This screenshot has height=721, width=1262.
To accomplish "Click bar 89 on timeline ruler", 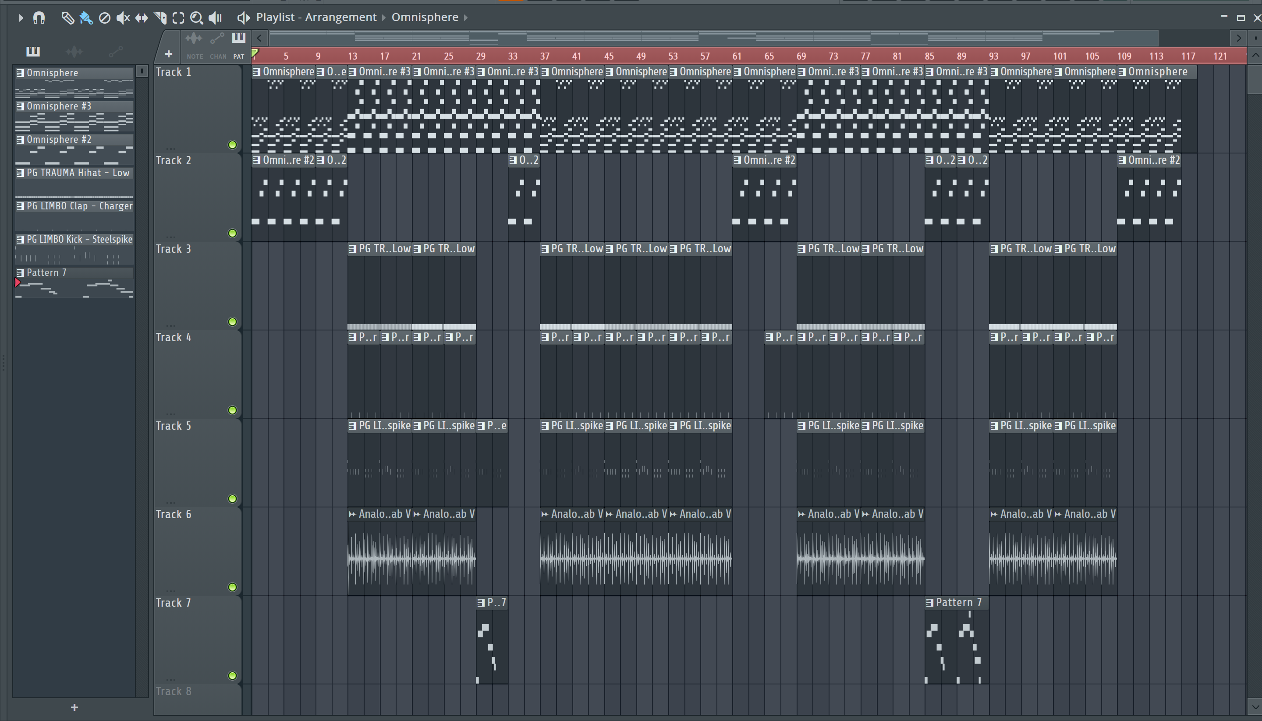I will 961,56.
